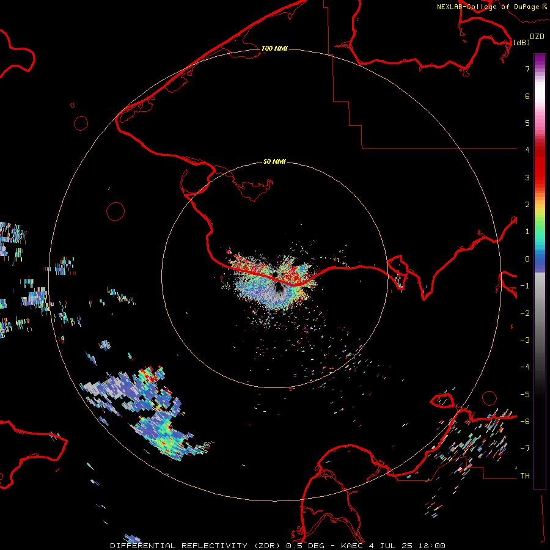Select the 0 value on color scale

pyautogui.click(x=527, y=259)
